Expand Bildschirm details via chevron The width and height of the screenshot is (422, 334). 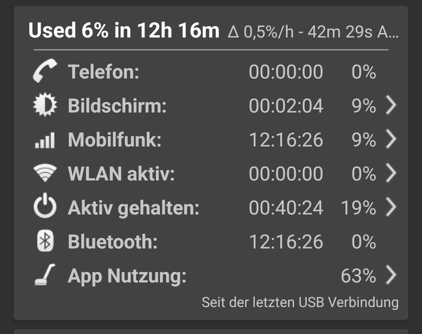pyautogui.click(x=391, y=105)
